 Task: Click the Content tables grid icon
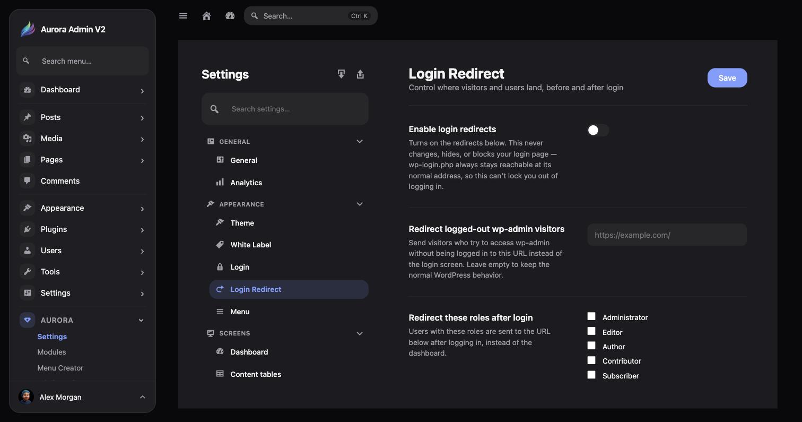click(220, 374)
